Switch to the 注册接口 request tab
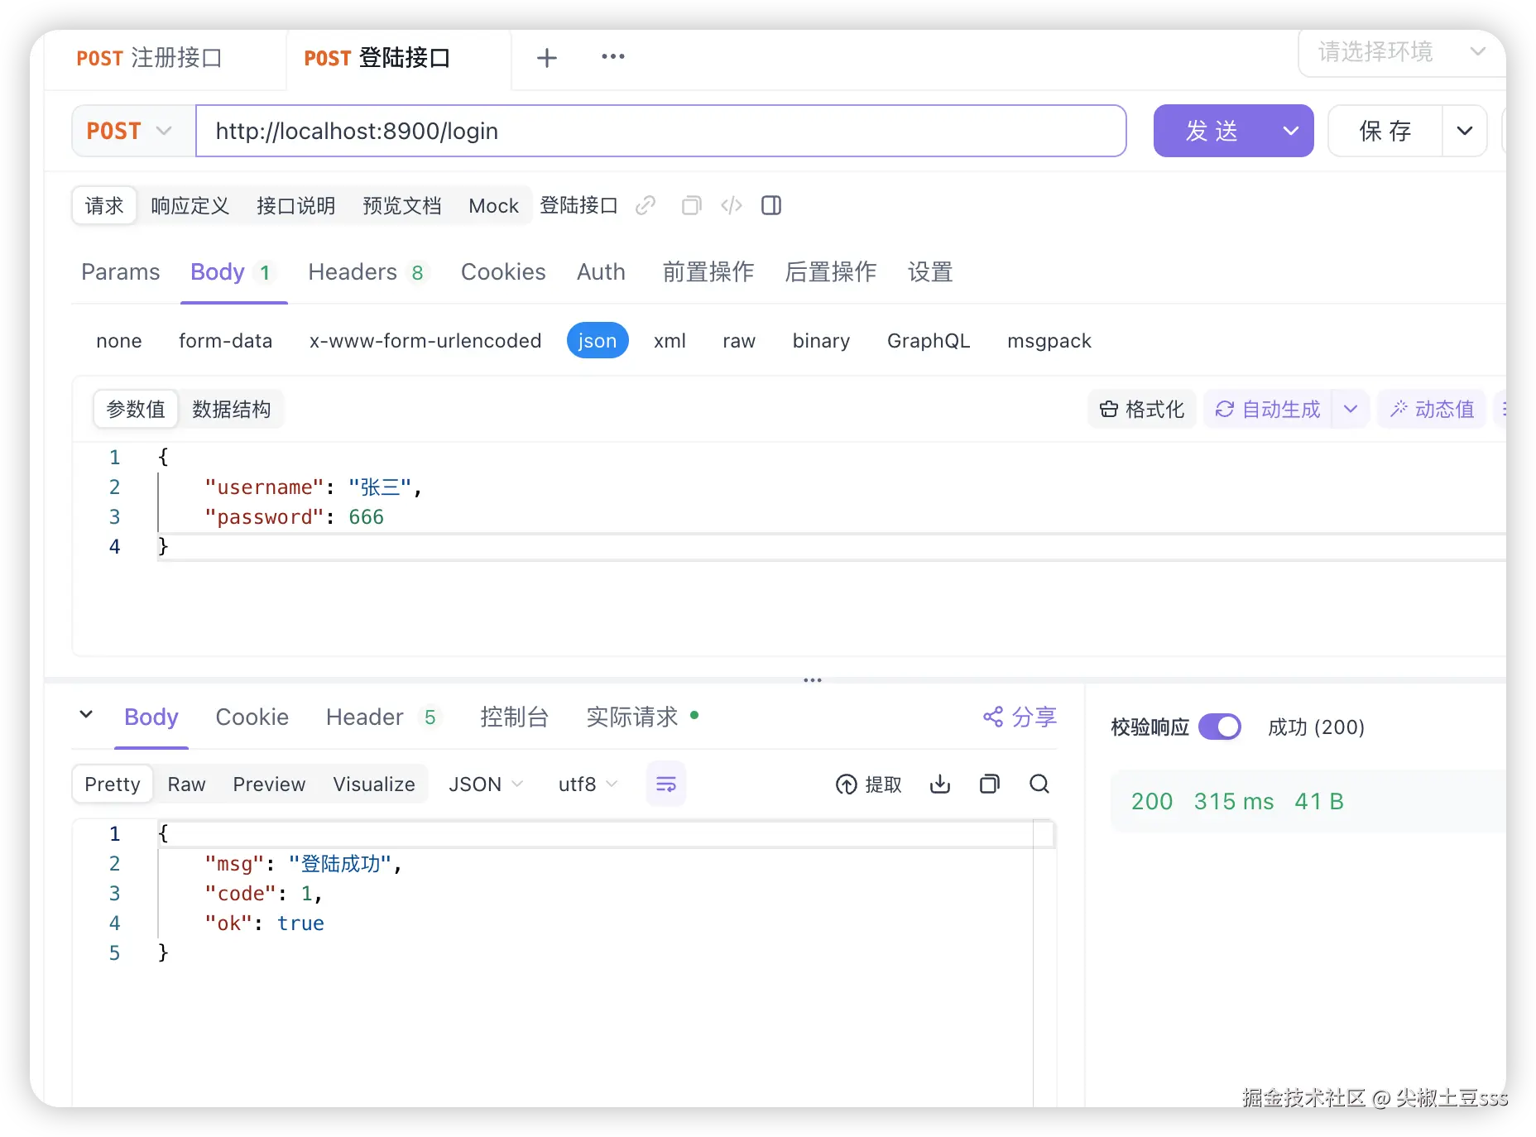 pos(150,58)
